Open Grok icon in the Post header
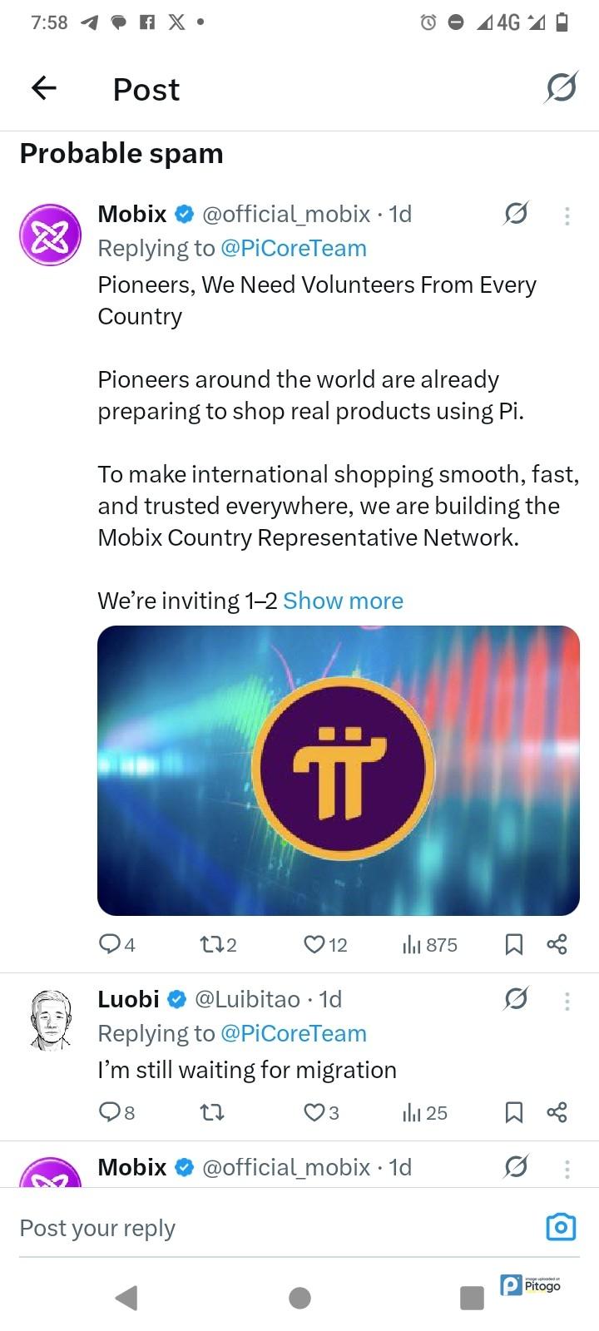The width and height of the screenshot is (599, 1331). (561, 88)
